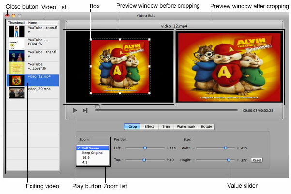Open the Effect tab

149,126
